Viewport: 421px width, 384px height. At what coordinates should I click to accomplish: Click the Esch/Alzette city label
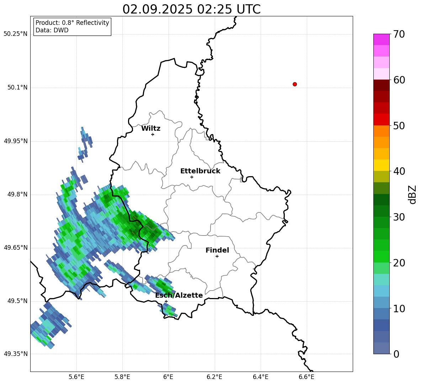pos(179,296)
